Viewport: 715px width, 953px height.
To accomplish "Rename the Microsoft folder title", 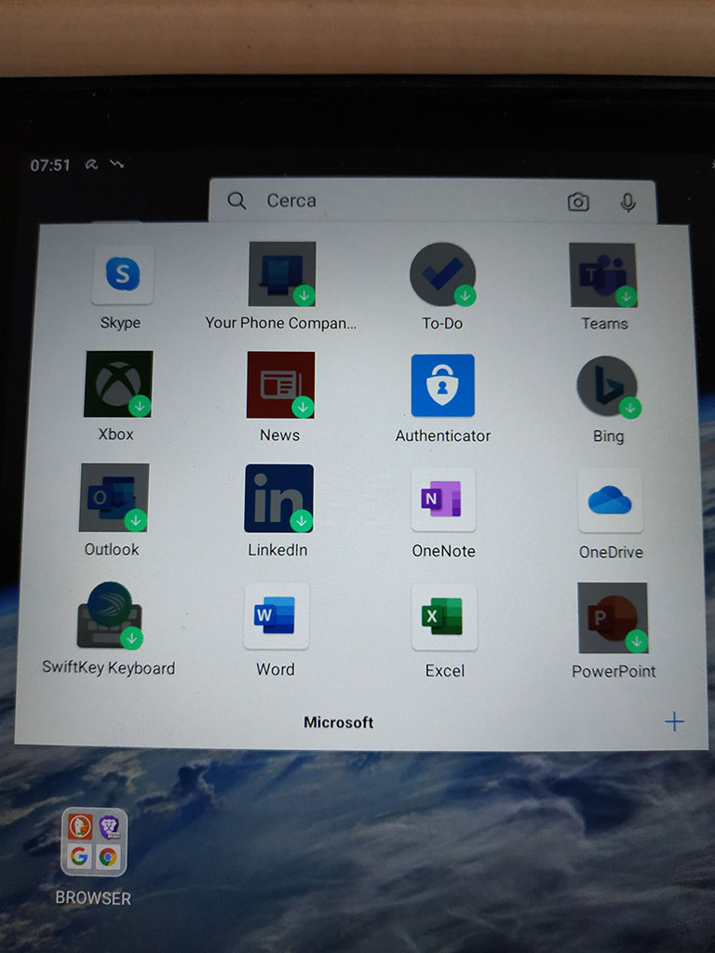I will 339,722.
